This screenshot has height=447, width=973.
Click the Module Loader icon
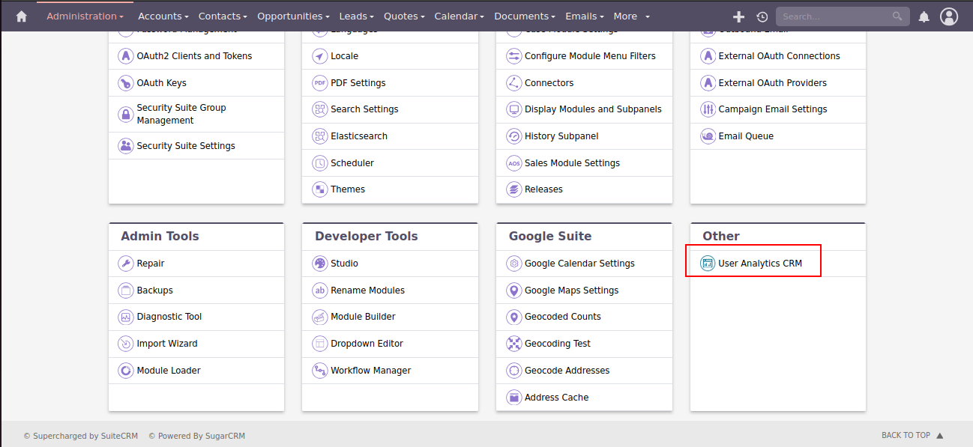[x=125, y=371]
